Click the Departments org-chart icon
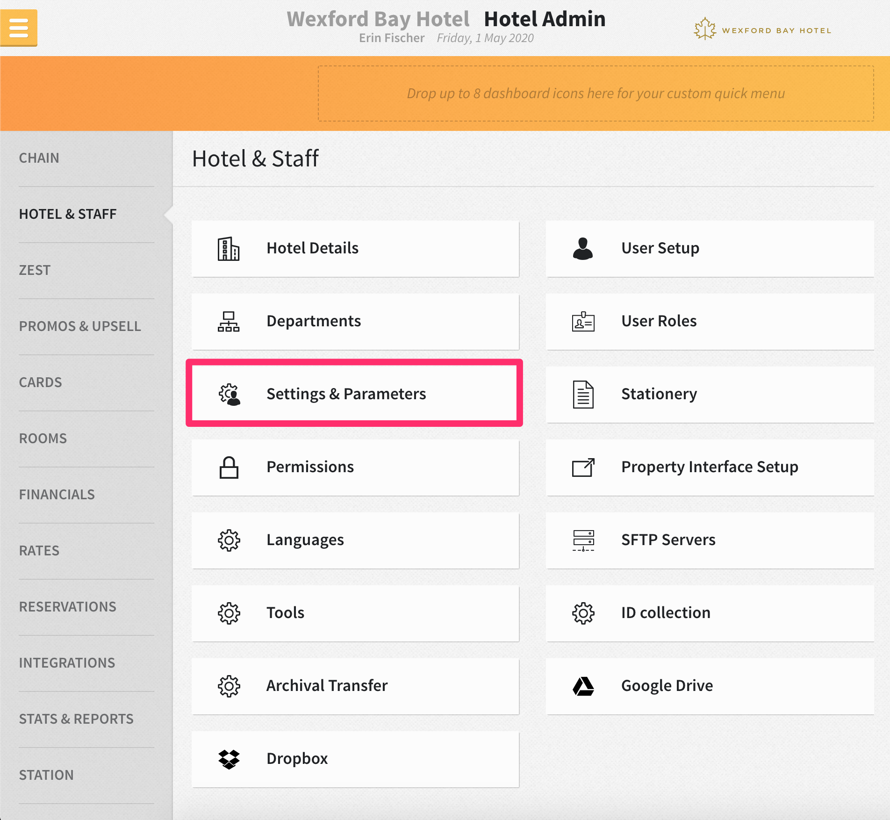The image size is (890, 820). tap(229, 322)
